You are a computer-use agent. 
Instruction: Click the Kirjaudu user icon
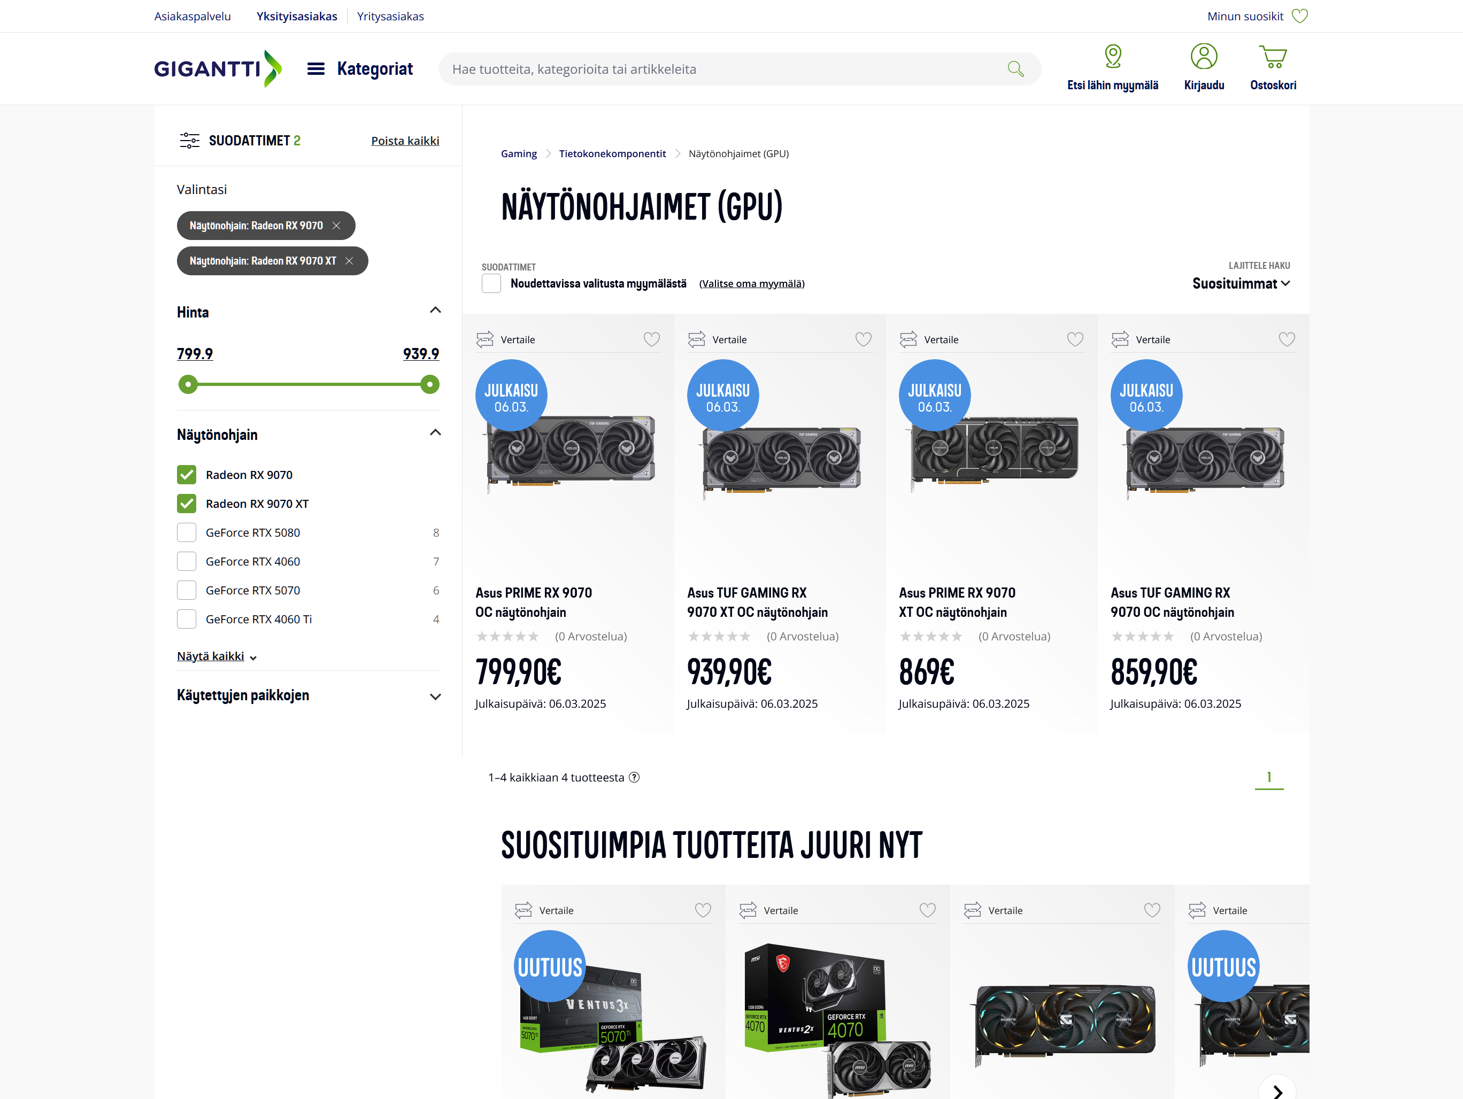pyautogui.click(x=1203, y=56)
